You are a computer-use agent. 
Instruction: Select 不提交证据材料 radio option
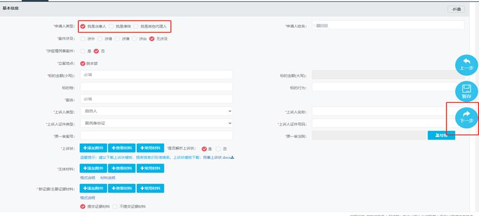click(x=129, y=207)
